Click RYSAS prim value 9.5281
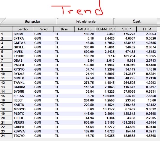 151,74
